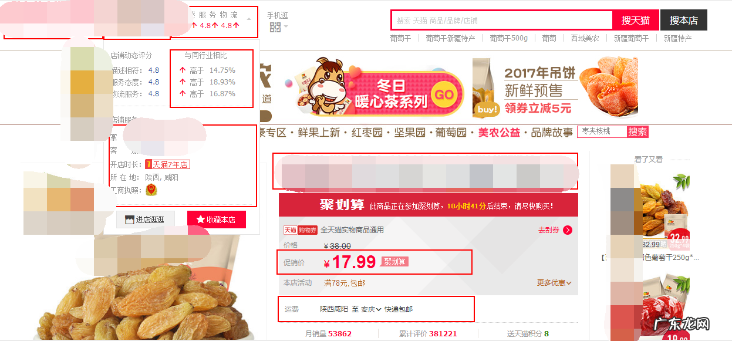
Task: Expand the 更多优惠 promotions dropdown
Action: (x=554, y=283)
